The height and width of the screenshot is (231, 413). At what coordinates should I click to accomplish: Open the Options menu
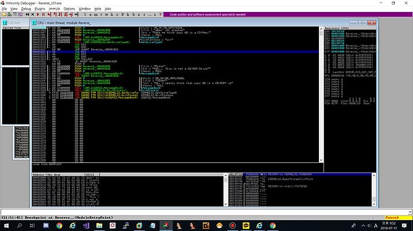(69, 9)
